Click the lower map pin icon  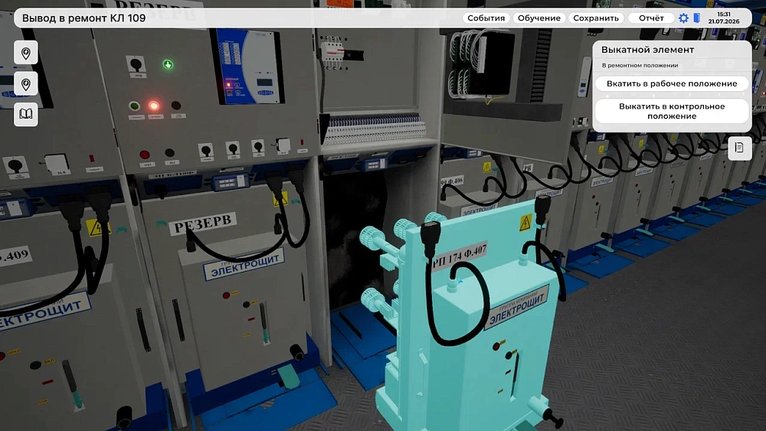click(x=26, y=84)
